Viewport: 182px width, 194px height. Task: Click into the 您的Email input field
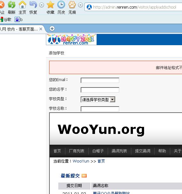coord(100,80)
